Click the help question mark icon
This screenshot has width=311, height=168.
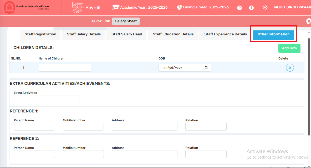click(239, 8)
